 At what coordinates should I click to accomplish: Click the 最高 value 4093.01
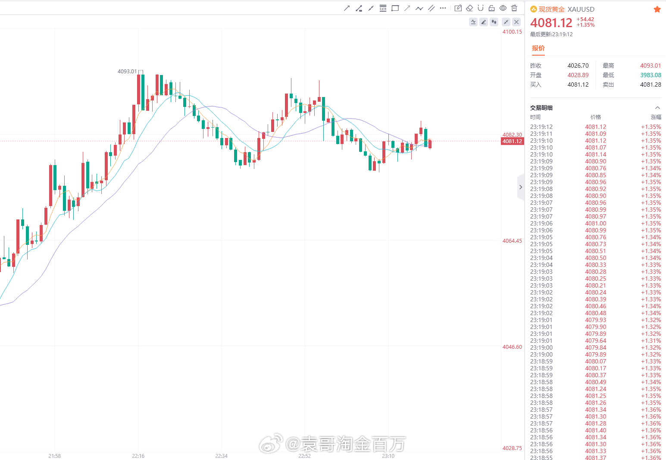(650, 66)
